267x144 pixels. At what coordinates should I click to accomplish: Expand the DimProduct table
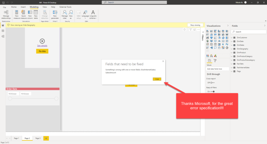click(232, 53)
